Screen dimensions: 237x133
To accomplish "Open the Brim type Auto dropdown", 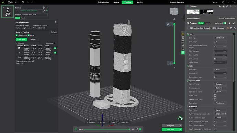I will (x=220, y=70).
